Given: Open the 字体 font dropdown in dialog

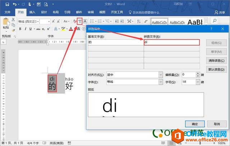Looking at the screenshot, I should [x=160, y=82].
